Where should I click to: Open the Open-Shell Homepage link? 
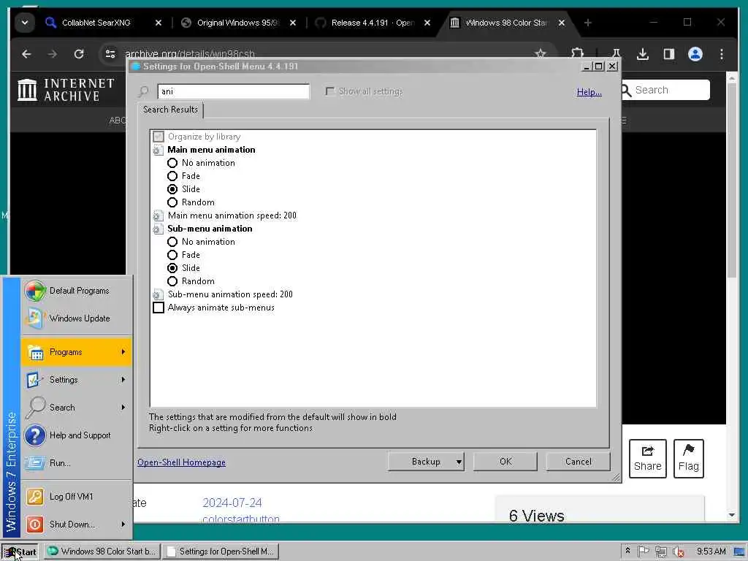181,462
